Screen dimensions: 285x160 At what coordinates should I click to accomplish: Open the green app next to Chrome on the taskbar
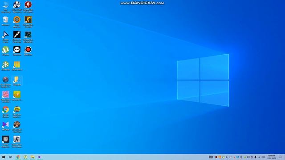tap(25, 157)
